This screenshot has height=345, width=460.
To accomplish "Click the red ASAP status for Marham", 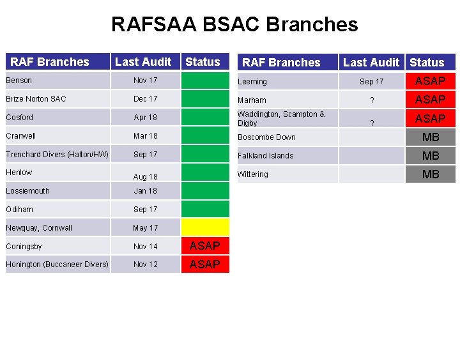I will coord(431,100).
